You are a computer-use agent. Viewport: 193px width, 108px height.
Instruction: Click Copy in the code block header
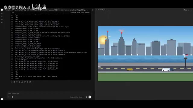pos(82,13)
